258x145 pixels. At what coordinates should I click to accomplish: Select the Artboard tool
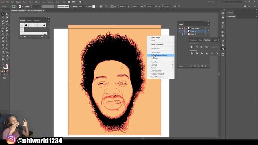point(3,56)
